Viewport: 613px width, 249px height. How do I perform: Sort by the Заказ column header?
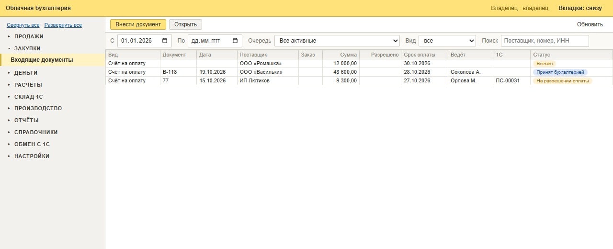coord(310,55)
